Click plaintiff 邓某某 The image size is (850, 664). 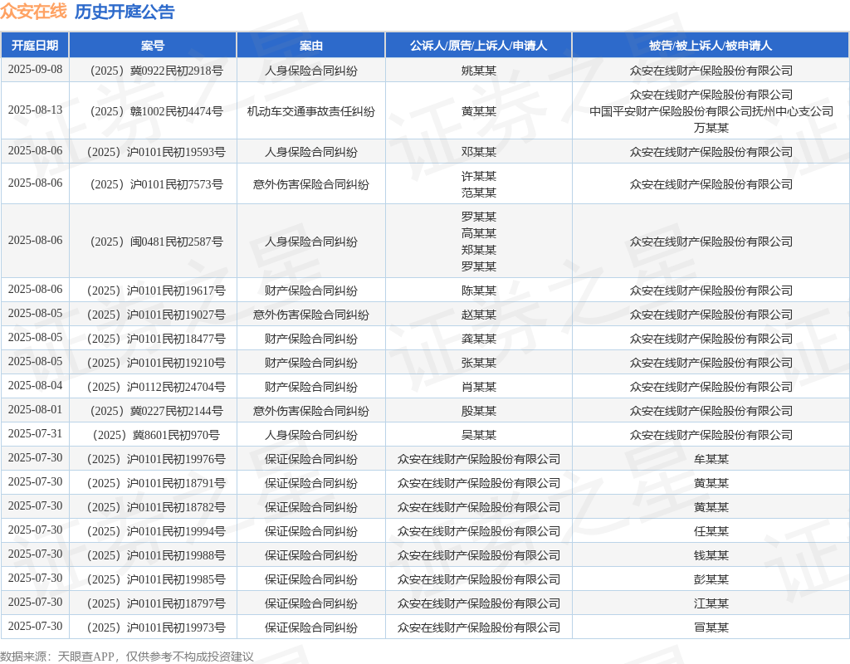[479, 152]
